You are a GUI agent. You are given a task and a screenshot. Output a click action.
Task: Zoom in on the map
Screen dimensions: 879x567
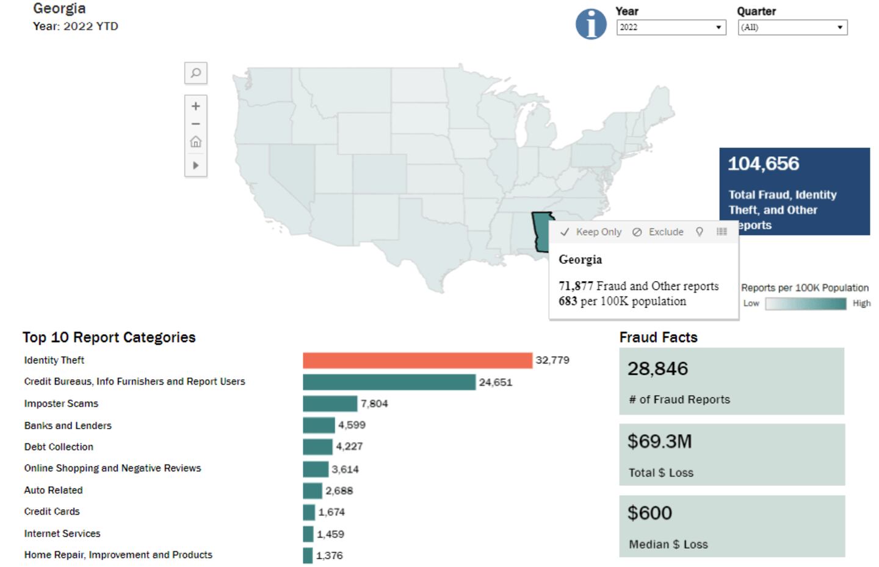195,106
